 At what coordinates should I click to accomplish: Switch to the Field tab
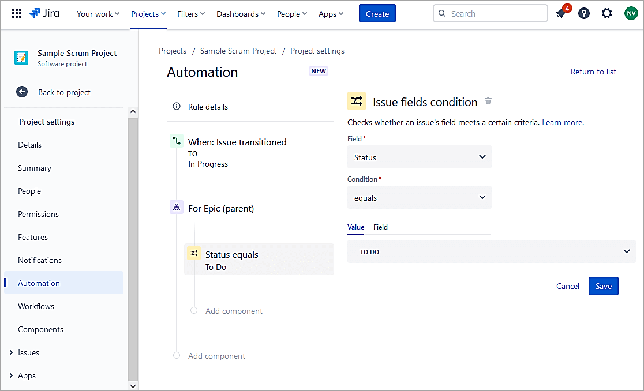[x=380, y=227]
